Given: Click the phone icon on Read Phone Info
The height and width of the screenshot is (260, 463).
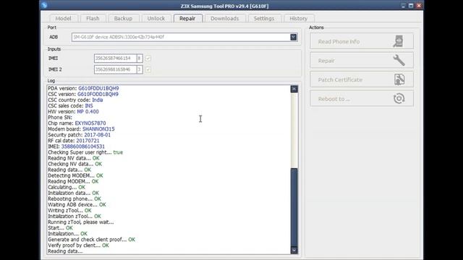Looking at the screenshot, I should (x=399, y=41).
